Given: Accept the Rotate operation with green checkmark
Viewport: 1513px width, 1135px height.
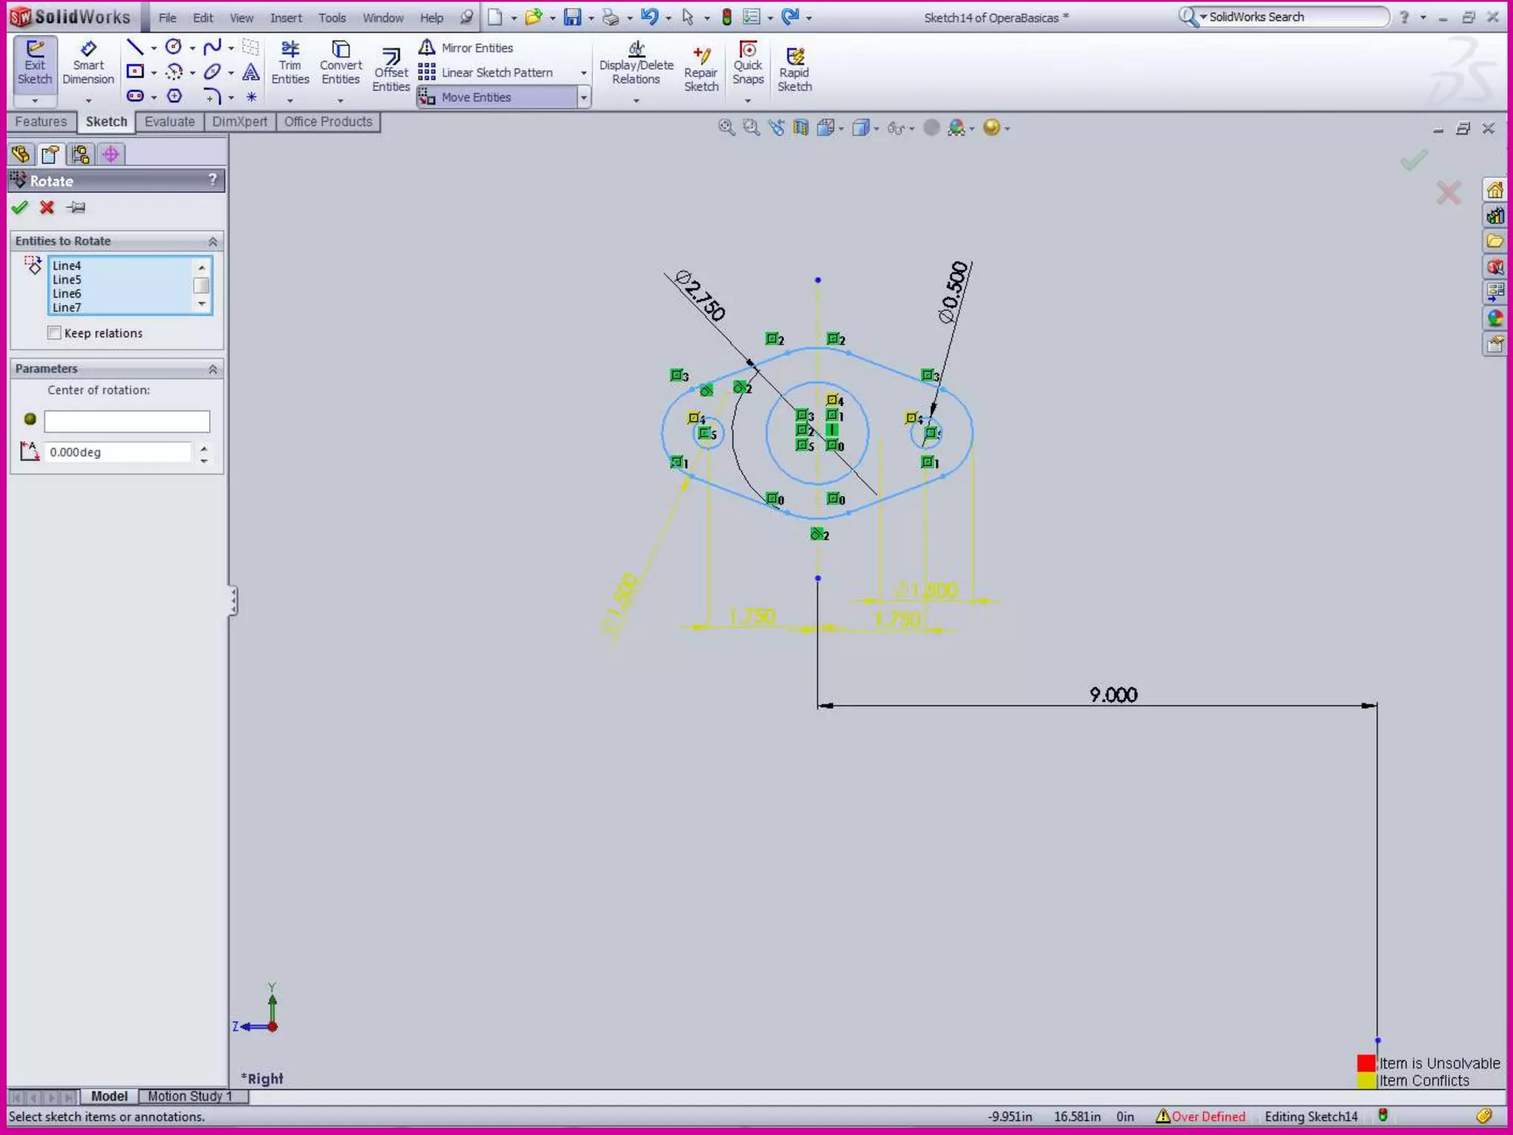Looking at the screenshot, I should (20, 208).
